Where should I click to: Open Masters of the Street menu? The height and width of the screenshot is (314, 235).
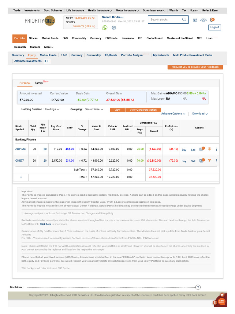click(180, 38)
